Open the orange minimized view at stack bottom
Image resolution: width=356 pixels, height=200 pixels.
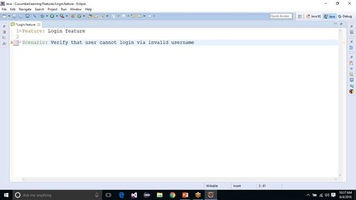click(352, 91)
